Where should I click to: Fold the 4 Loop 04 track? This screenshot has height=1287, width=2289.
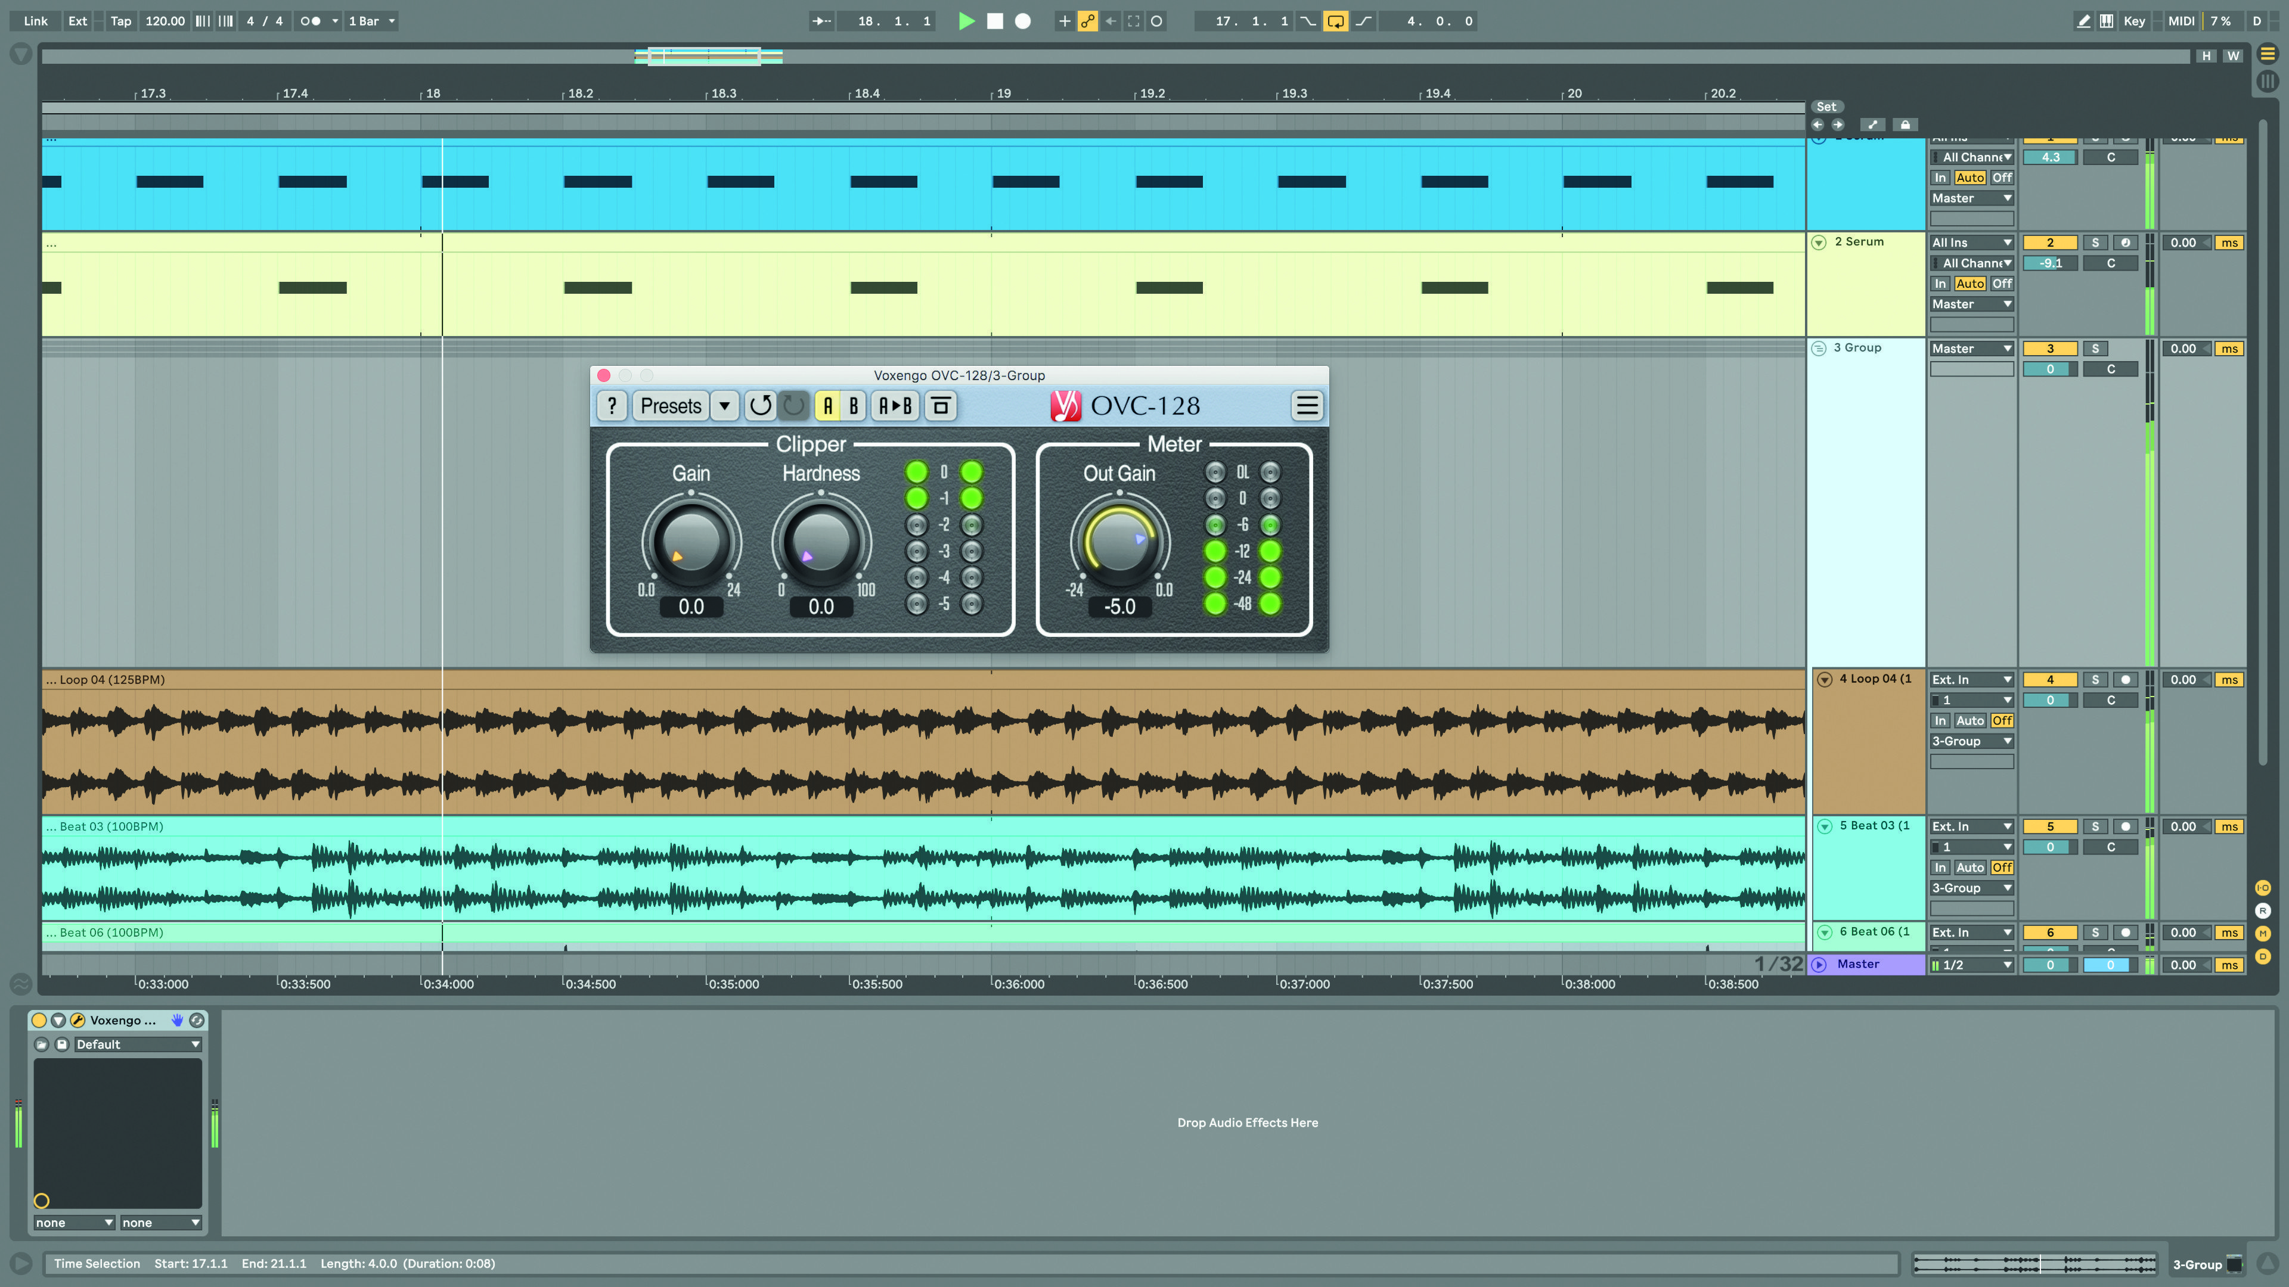(1824, 679)
